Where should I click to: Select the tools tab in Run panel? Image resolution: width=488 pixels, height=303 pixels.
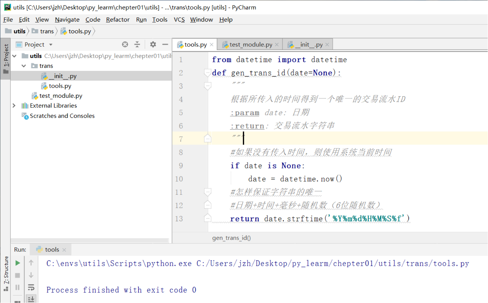(x=51, y=250)
